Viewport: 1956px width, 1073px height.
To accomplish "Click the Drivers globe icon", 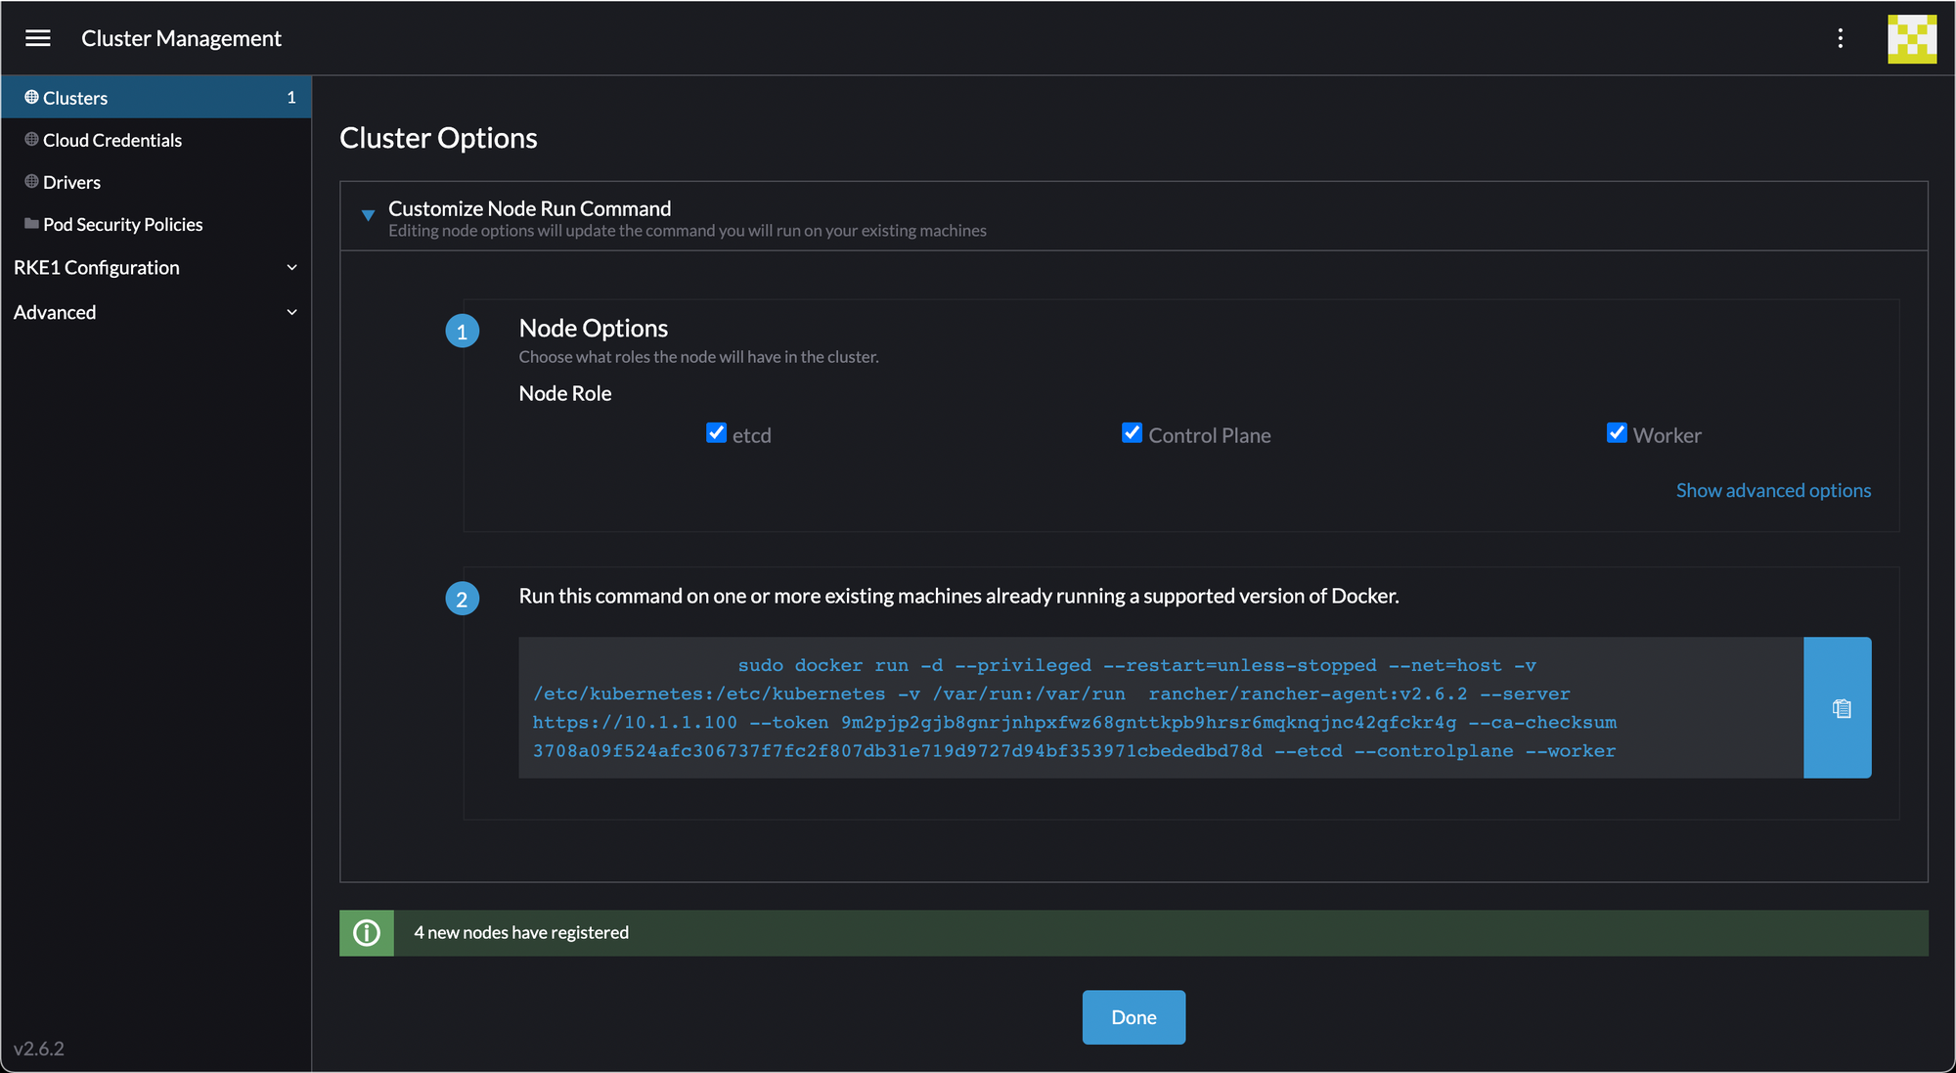I will [31, 182].
